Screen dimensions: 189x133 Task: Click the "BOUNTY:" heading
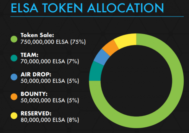coord(34,94)
